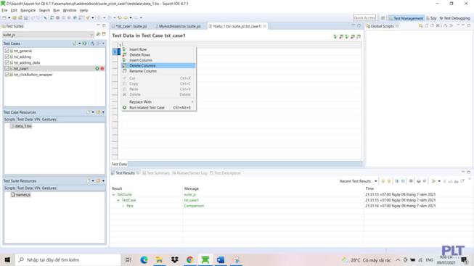Click the Task View icon on taskbar
Image resolution: width=474 pixels, height=266 pixels.
[x=128, y=259]
